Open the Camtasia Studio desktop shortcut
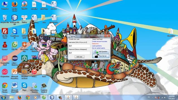Screen dimensions: 178x100 [x=44, y=87]
